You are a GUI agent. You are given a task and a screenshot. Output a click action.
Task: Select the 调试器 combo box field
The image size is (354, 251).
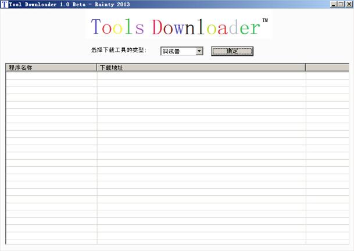pos(178,51)
